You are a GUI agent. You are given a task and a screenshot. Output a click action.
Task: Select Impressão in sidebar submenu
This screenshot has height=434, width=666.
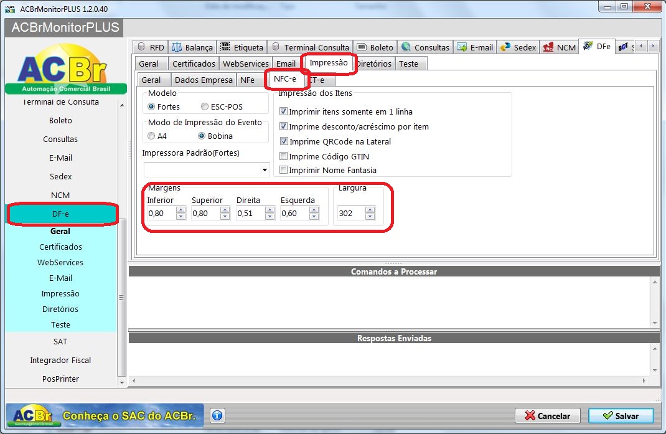pos(60,294)
